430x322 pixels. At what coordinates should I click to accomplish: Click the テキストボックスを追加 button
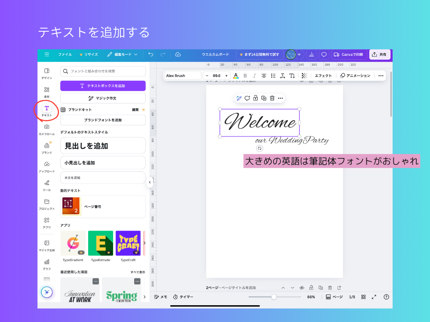pos(103,85)
